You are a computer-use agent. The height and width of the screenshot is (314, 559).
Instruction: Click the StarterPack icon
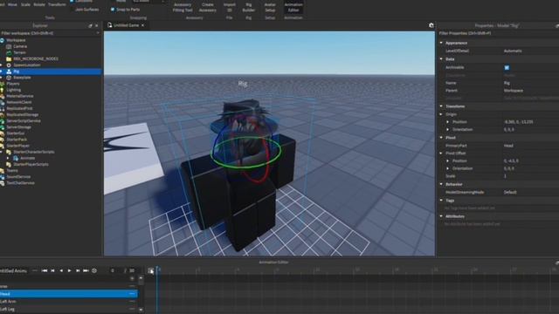click(x=3, y=140)
